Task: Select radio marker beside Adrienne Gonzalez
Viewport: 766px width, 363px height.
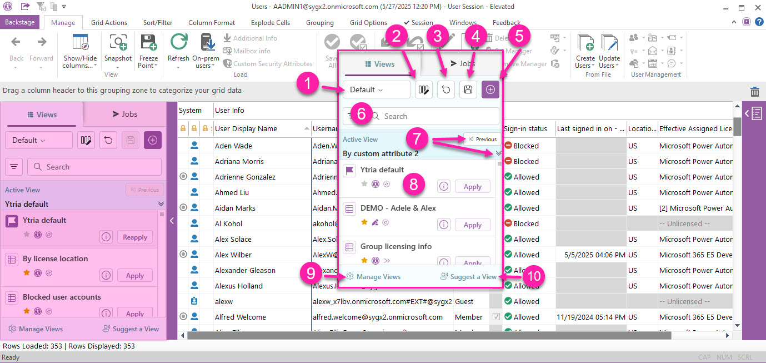Action: coord(183,177)
